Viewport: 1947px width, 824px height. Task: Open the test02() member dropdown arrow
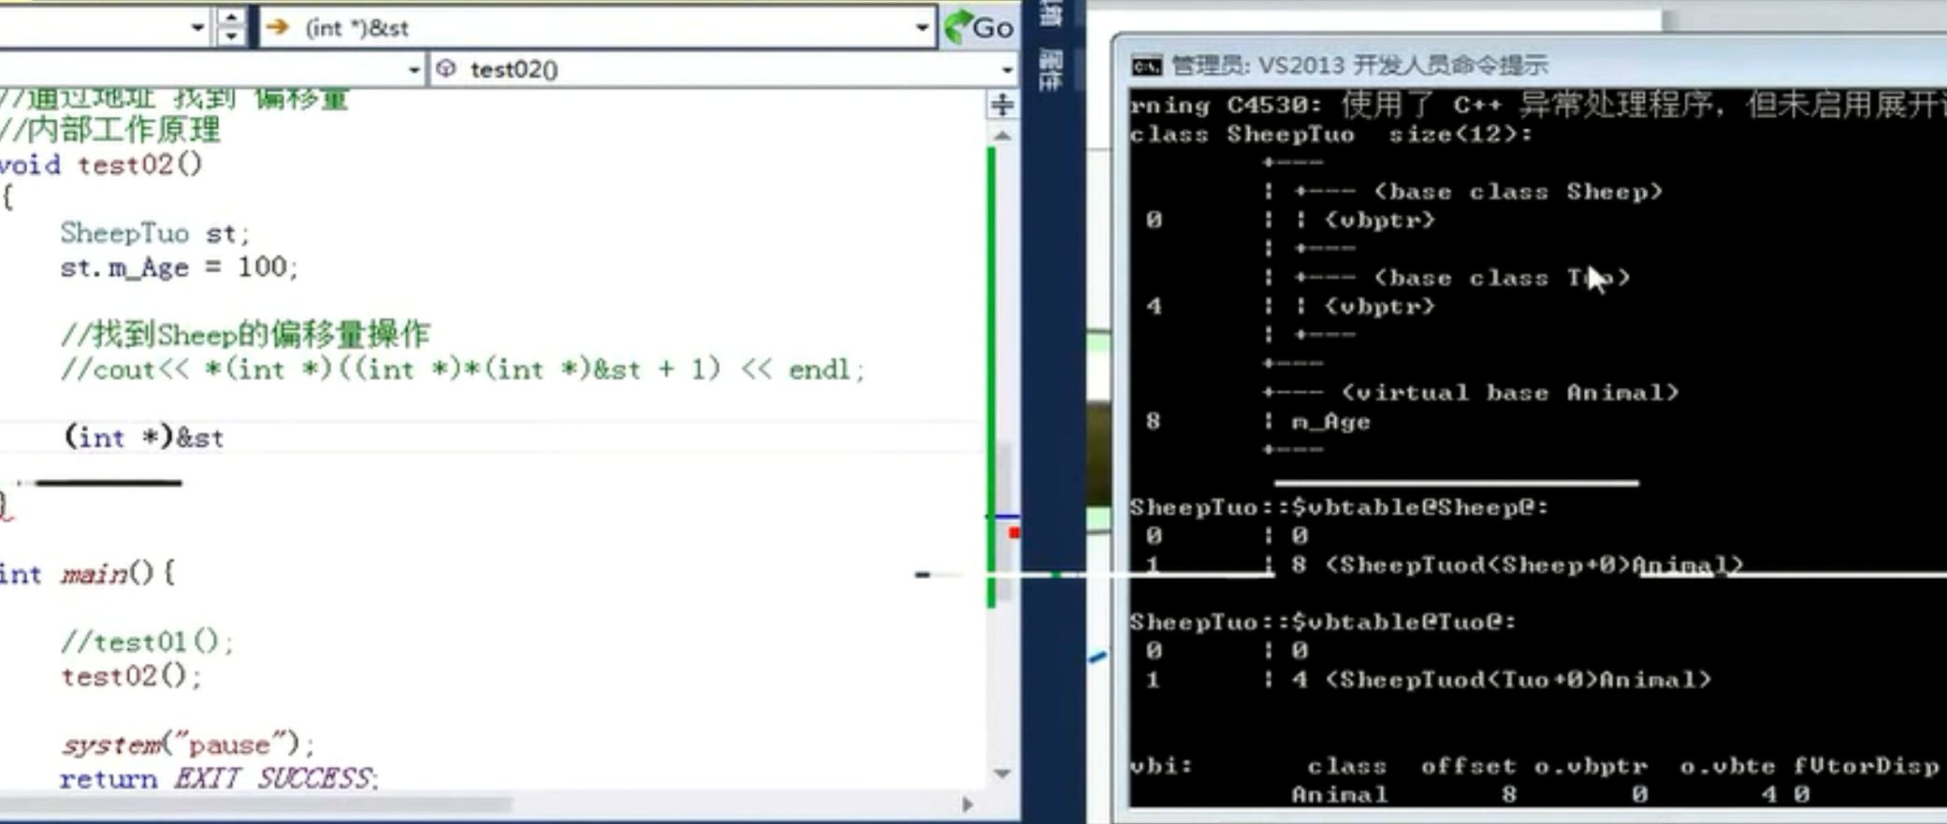coord(1007,70)
